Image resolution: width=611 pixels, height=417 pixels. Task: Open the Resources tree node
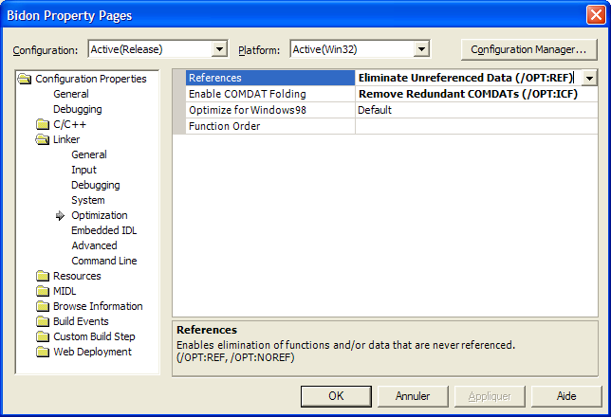(77, 276)
